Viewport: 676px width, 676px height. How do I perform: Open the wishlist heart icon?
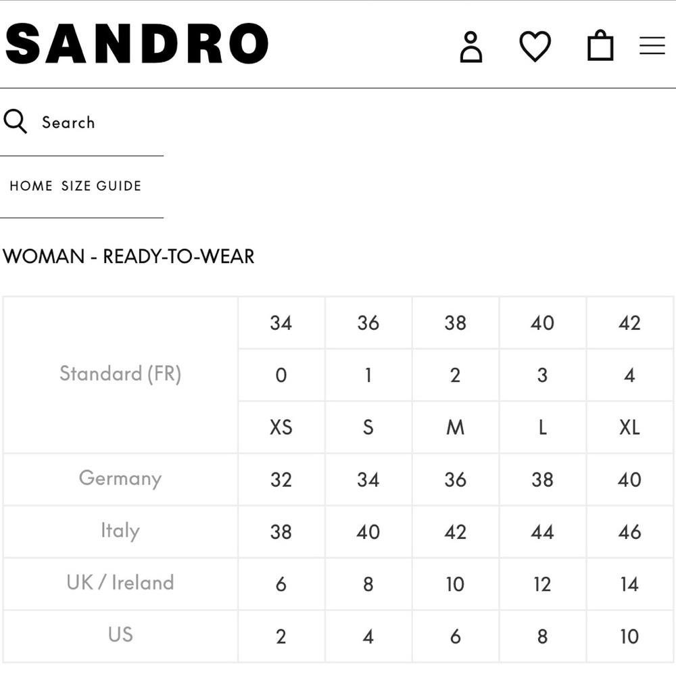535,46
